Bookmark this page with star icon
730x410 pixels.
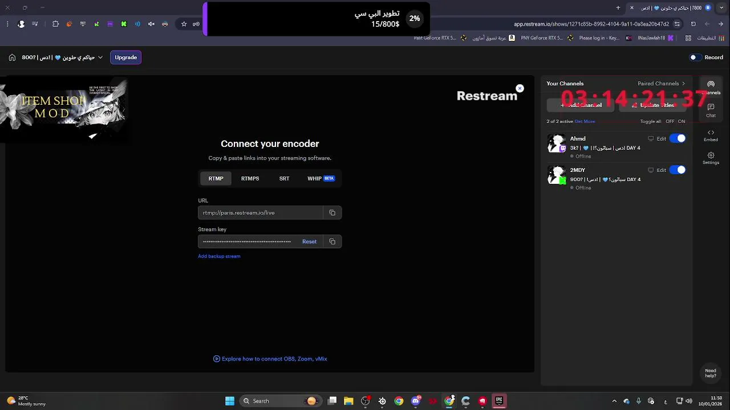pyautogui.click(x=184, y=24)
